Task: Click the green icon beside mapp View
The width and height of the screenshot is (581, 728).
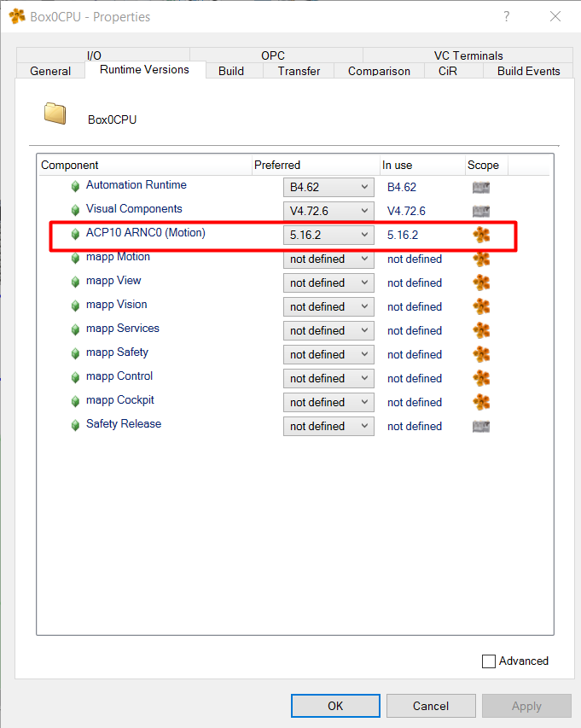Action: (x=75, y=282)
